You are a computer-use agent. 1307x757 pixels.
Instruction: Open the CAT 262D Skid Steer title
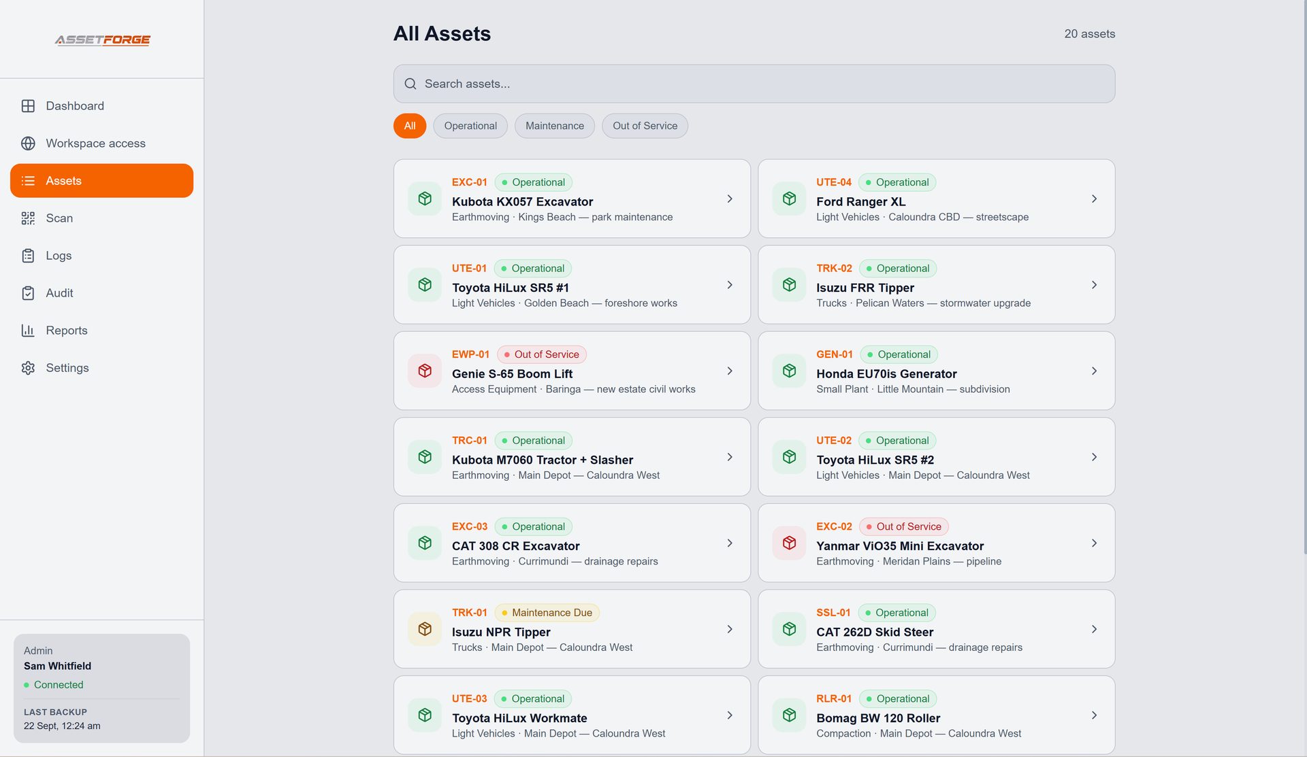click(875, 633)
